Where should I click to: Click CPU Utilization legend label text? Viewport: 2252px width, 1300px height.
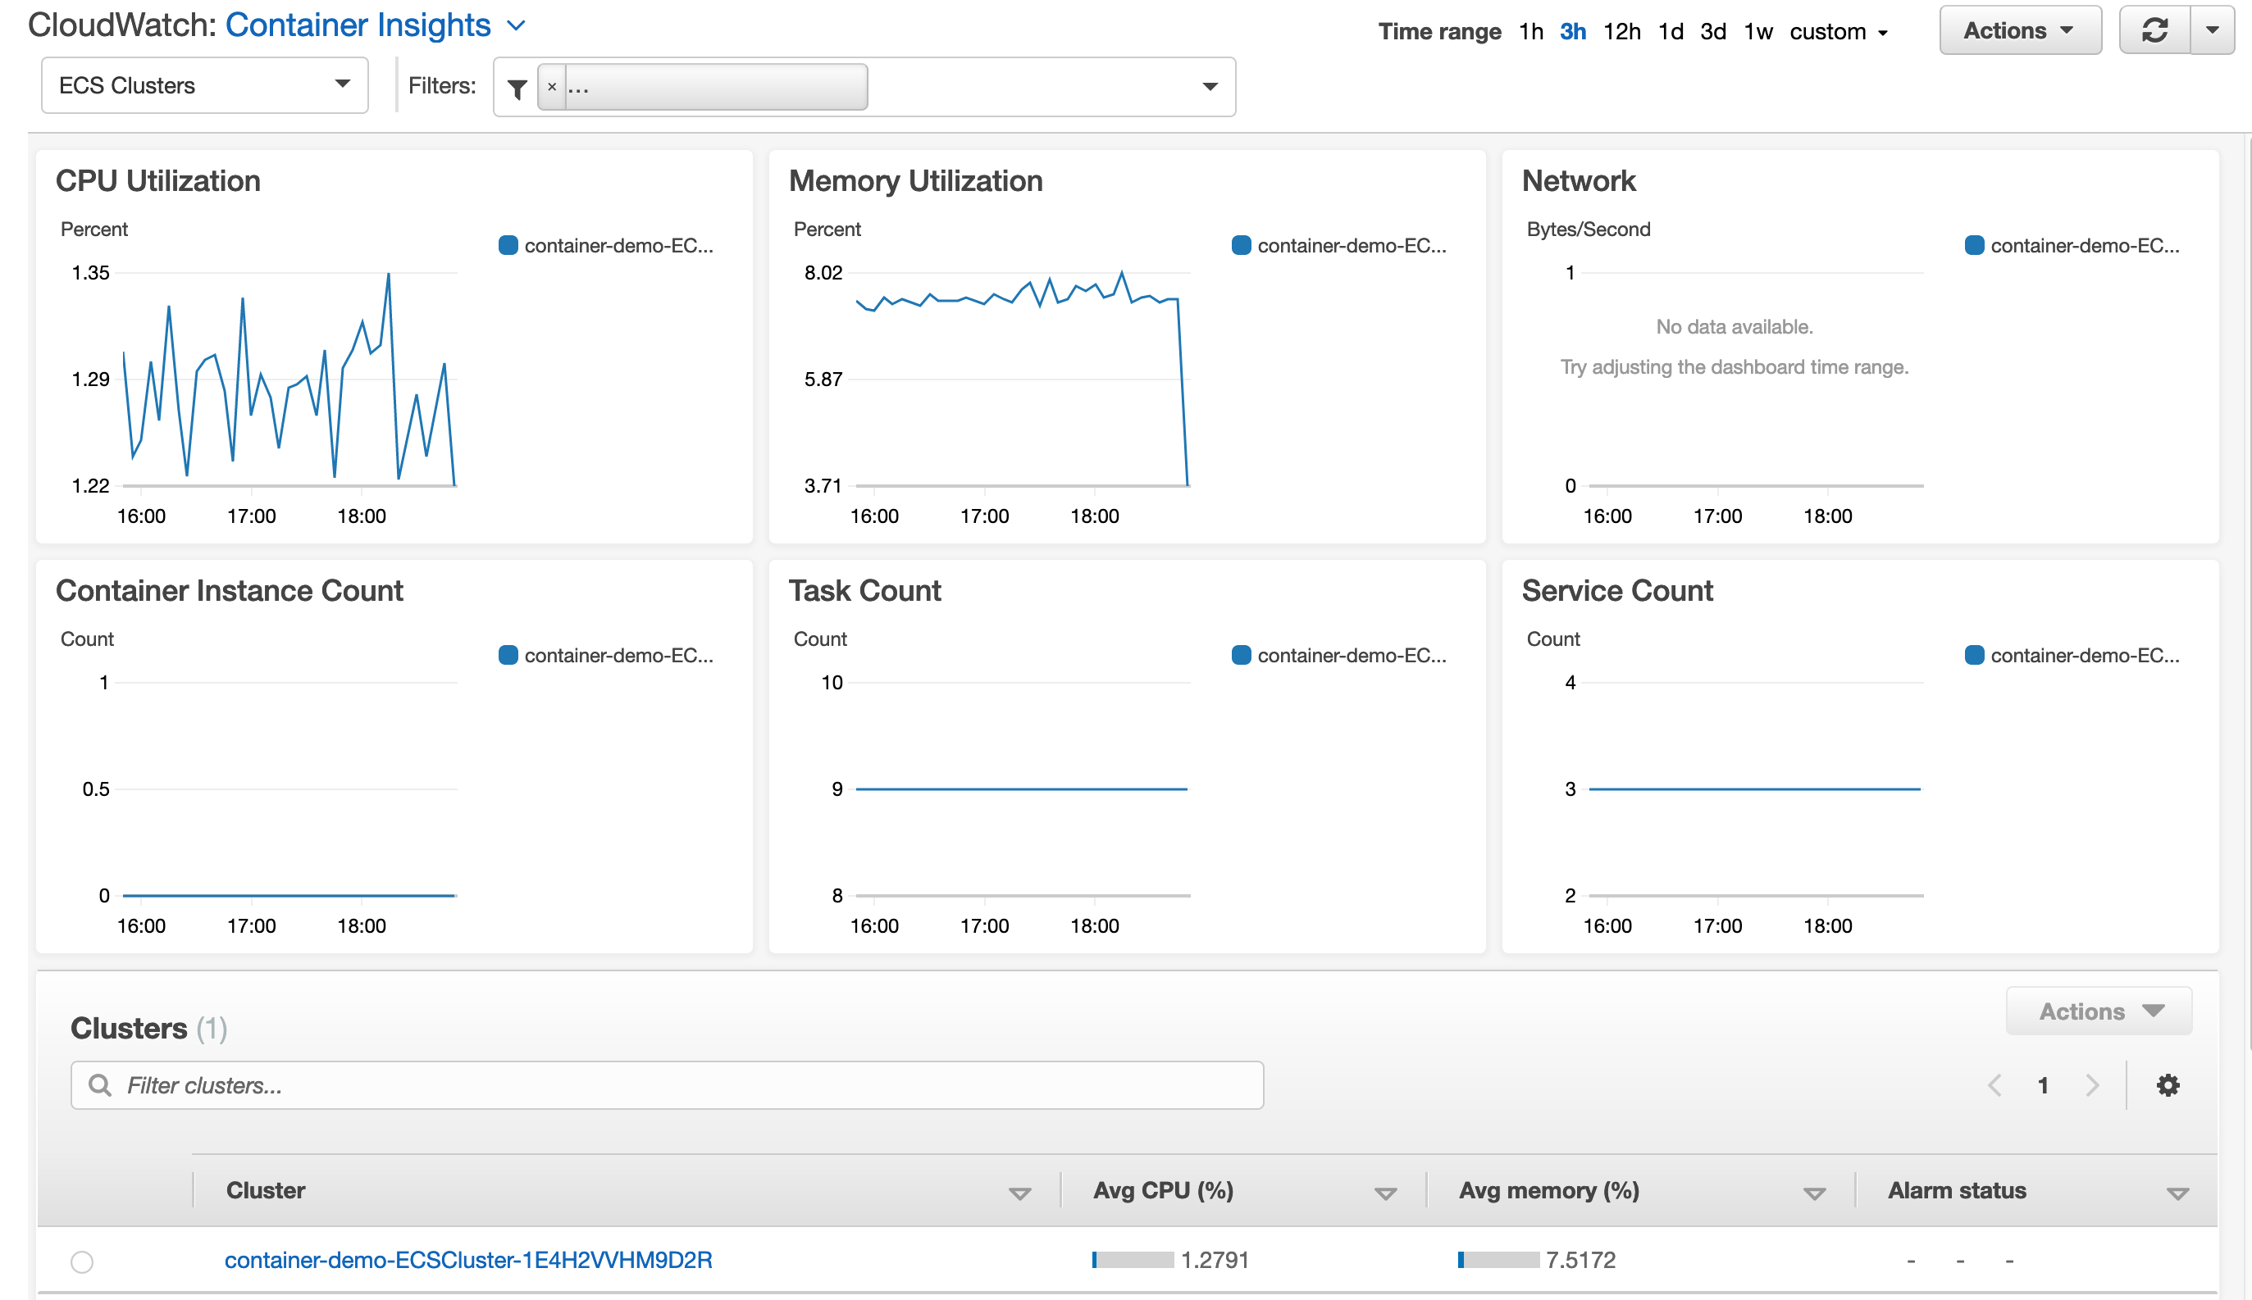pos(619,246)
